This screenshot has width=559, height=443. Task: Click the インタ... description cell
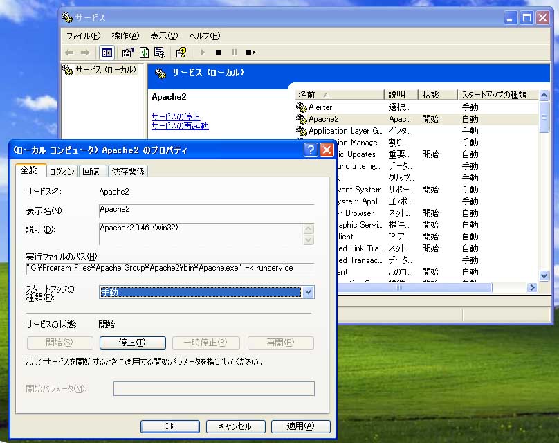pyautogui.click(x=400, y=131)
